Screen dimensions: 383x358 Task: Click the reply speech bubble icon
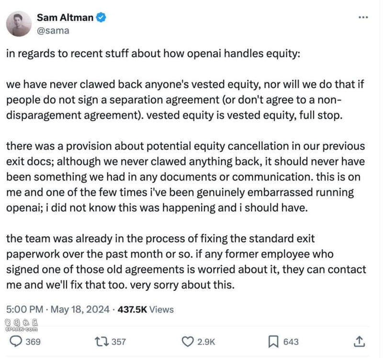point(16,341)
